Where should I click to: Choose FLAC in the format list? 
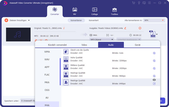tap(47, 75)
